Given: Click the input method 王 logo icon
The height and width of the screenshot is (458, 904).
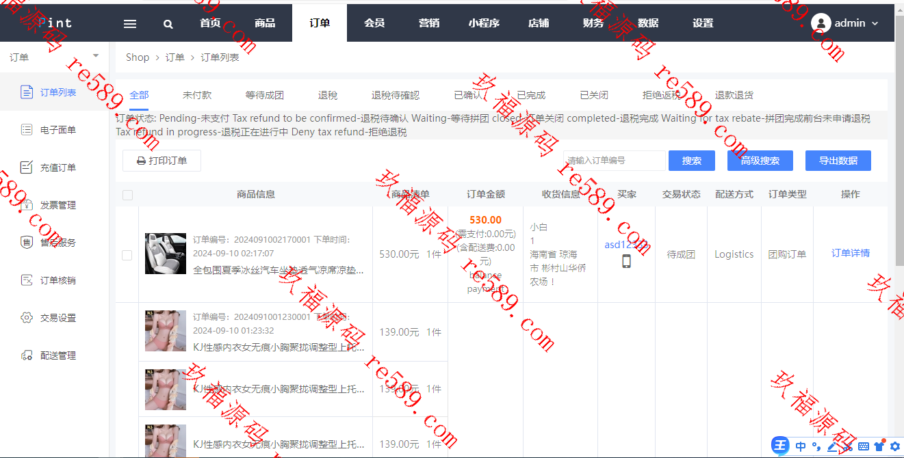Looking at the screenshot, I should [780, 446].
